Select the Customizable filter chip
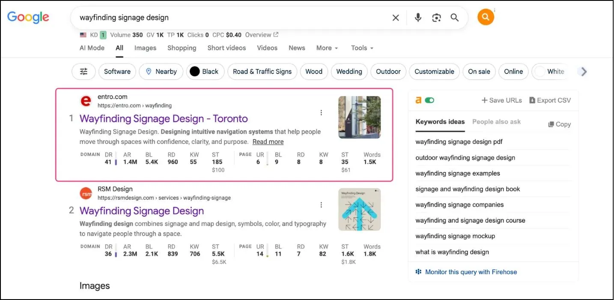This screenshot has width=616, height=300. click(434, 72)
